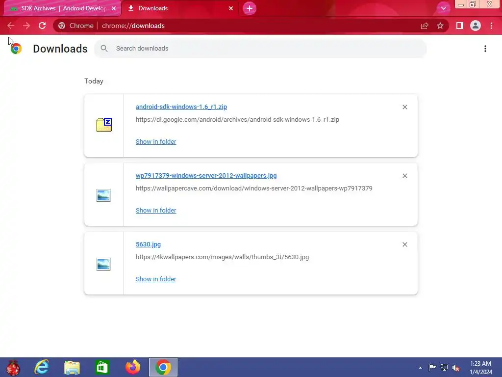502x377 pixels.
Task: Open the Start button ornament on taskbar
Action: pyautogui.click(x=13, y=367)
